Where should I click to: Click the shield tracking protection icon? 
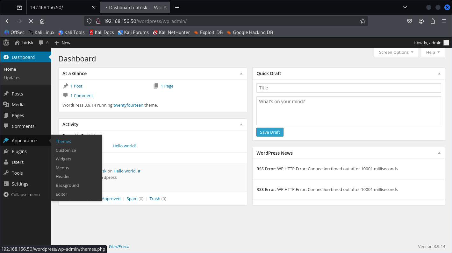(x=89, y=21)
